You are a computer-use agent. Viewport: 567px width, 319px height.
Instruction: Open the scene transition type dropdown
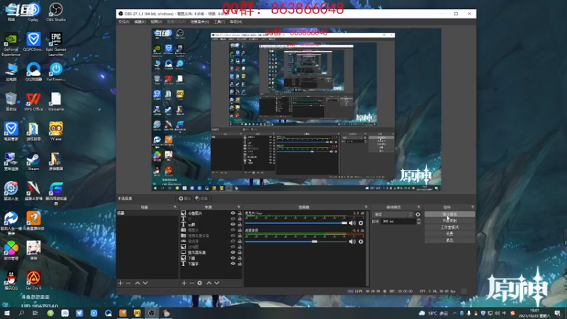(393, 214)
